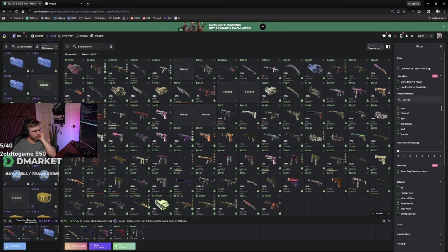Click the Trade 6 x 5 items button
Screen dimensions: 448x252
(x=100, y=246)
